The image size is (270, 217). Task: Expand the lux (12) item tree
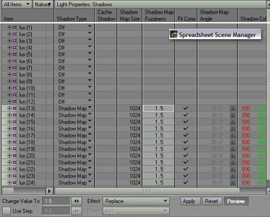[x=10, y=101]
